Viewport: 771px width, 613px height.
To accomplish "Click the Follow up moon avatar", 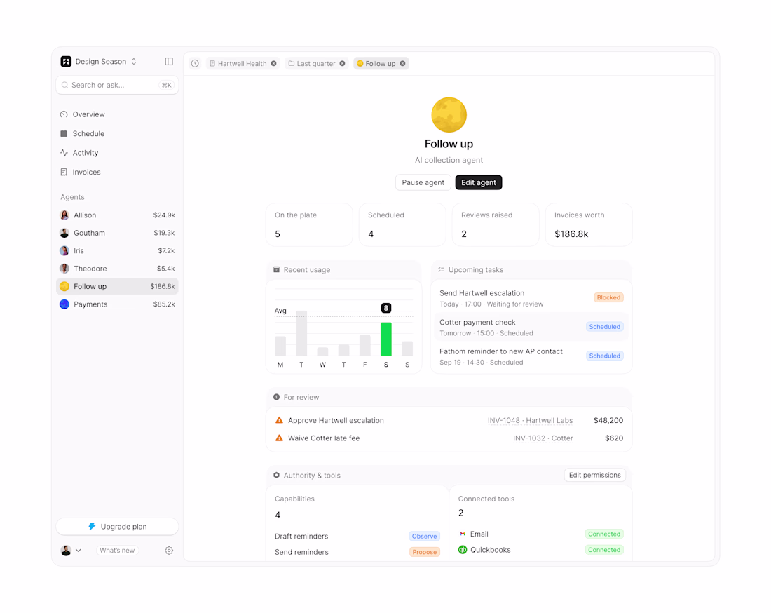I will [x=449, y=114].
